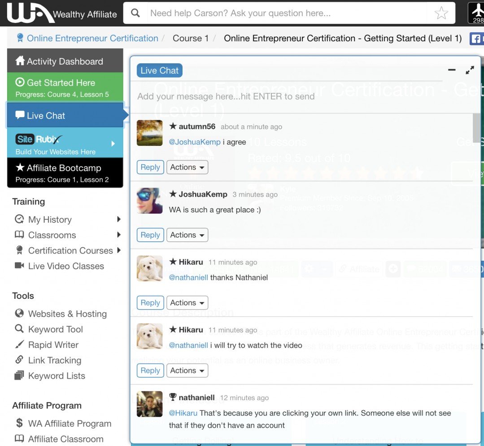Image resolution: width=484 pixels, height=446 pixels.
Task: Open Actions dropdown on JoshuaKemp's message
Action: 187,235
